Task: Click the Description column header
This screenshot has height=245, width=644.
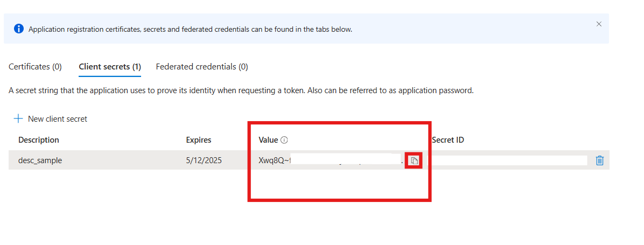Action: [39, 140]
